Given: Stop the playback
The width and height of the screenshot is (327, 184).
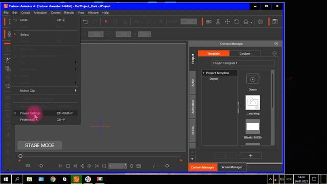Looking at the screenshot, I should click(x=68, y=166).
